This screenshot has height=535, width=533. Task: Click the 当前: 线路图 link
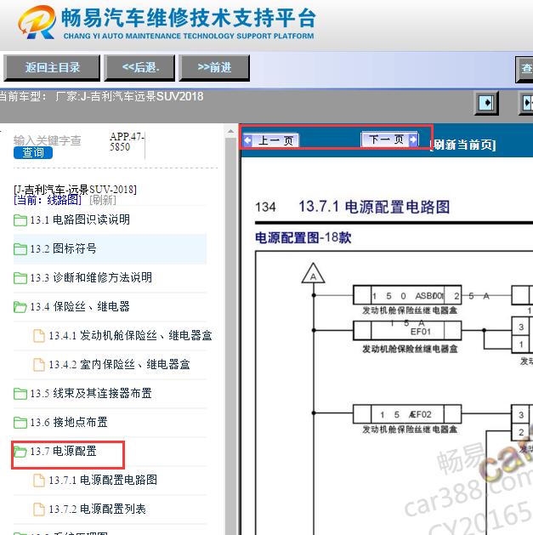48,200
